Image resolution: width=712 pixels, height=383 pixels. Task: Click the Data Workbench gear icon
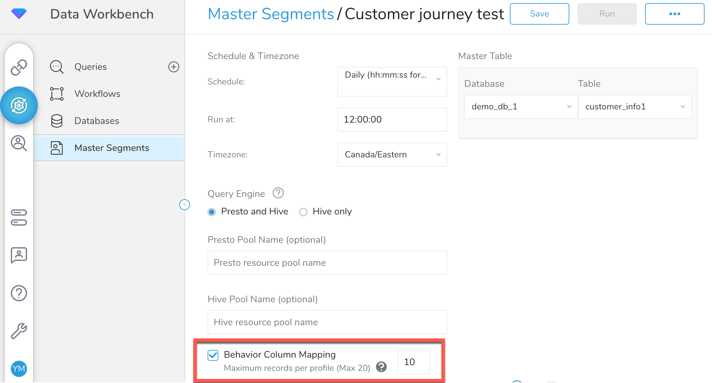coord(19,105)
